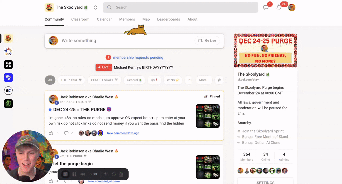The height and width of the screenshot is (184, 342).
Task: View the 364 Members count
Action: [247, 157]
